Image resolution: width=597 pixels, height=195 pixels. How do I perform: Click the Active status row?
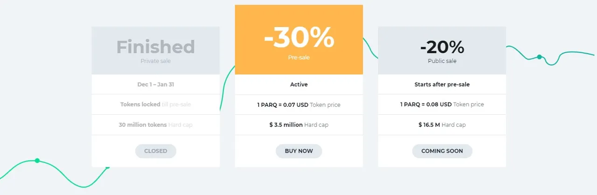tap(299, 84)
